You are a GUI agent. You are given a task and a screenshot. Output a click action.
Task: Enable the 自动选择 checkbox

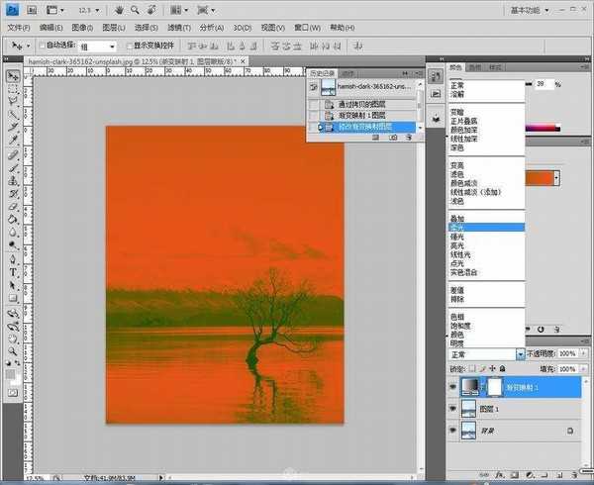pos(42,47)
